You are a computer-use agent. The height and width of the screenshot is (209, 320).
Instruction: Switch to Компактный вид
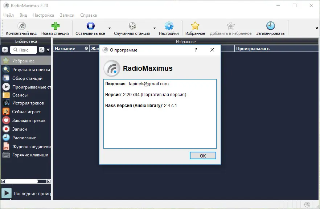point(21,28)
